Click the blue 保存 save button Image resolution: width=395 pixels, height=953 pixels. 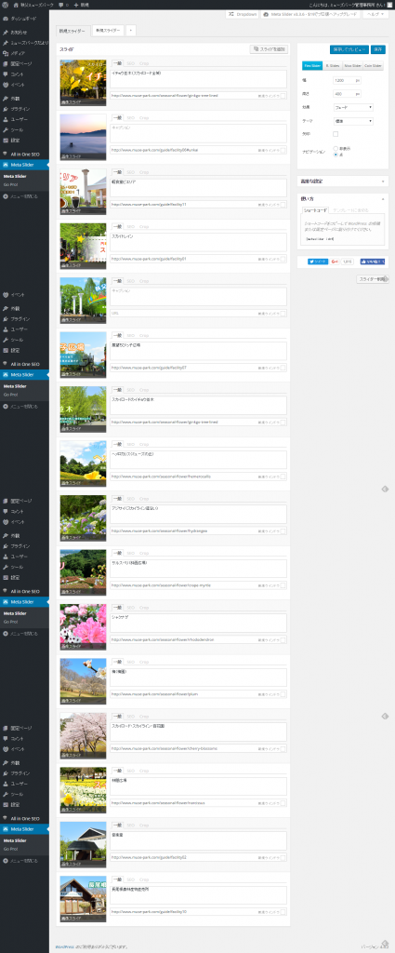point(378,49)
